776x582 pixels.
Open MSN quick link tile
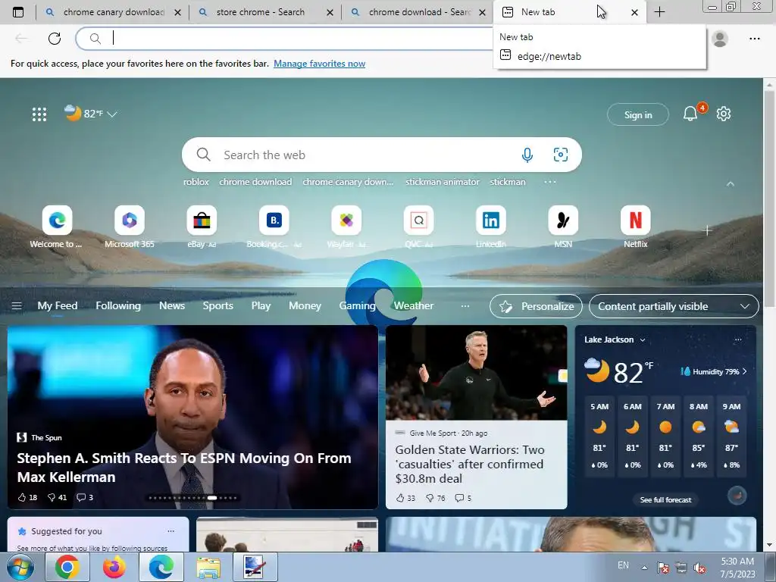coord(563,227)
